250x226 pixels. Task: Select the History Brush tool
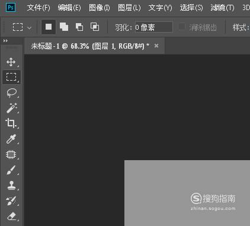pos(11,200)
